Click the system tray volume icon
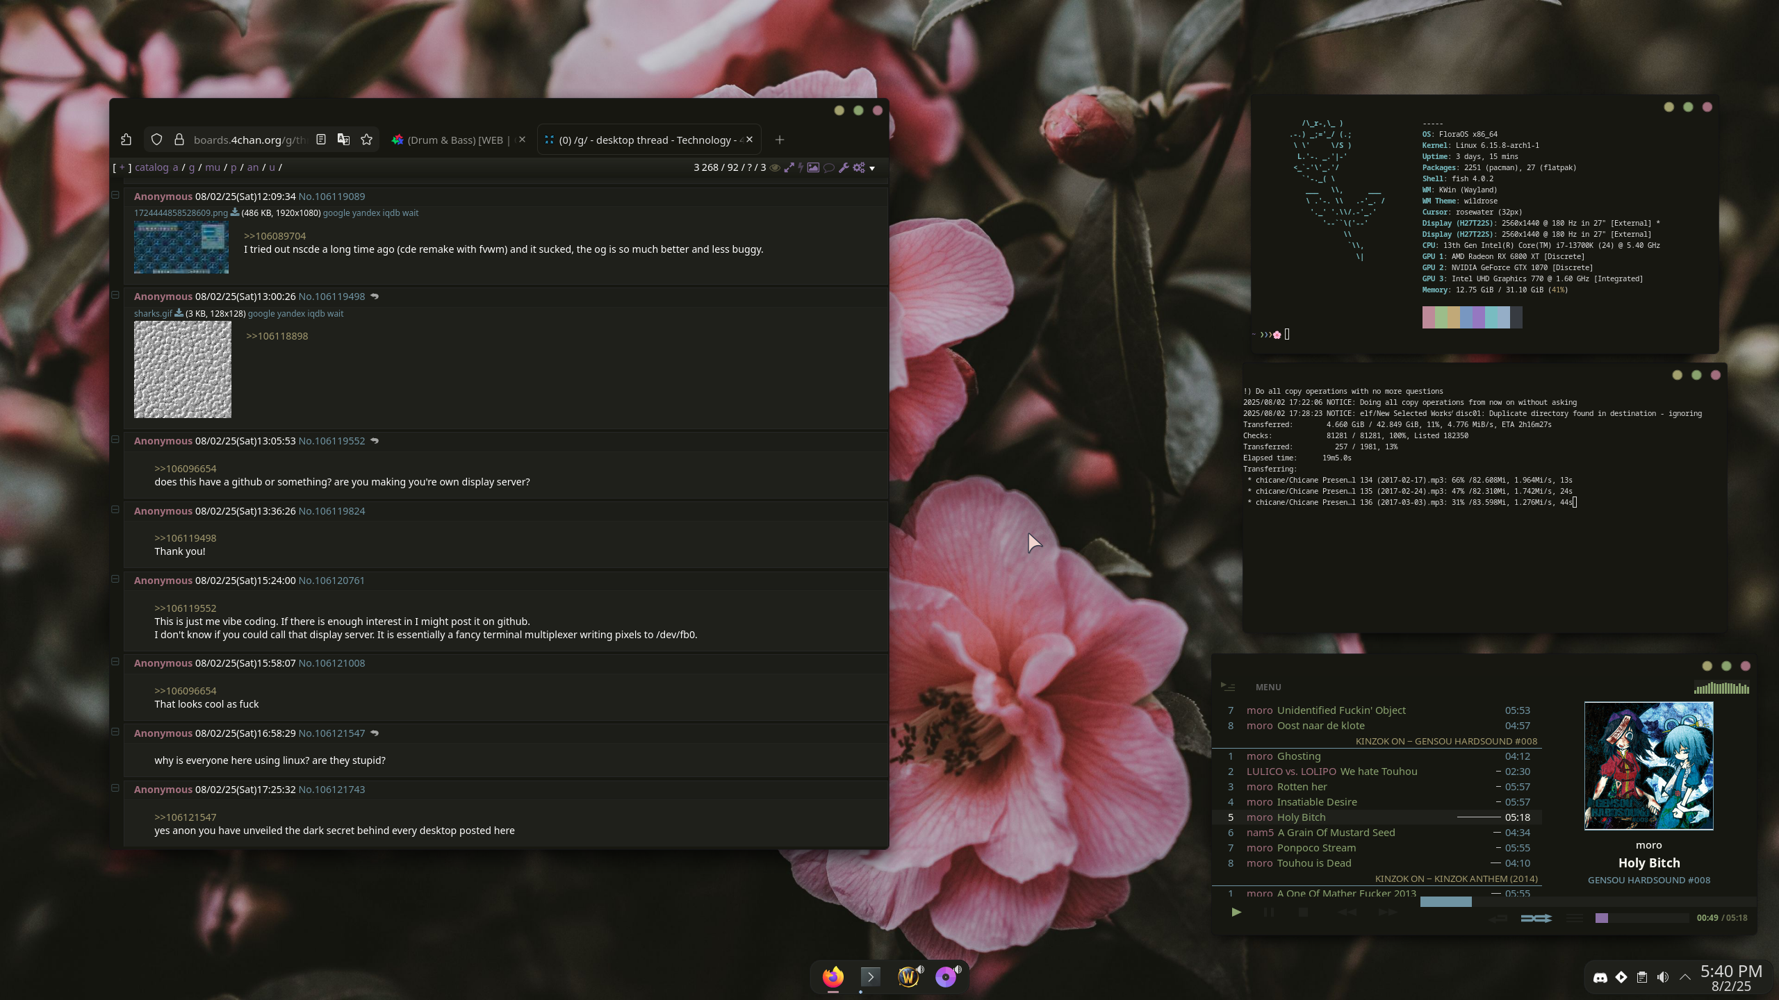Screen dimensions: 1779x1000 [1662, 978]
